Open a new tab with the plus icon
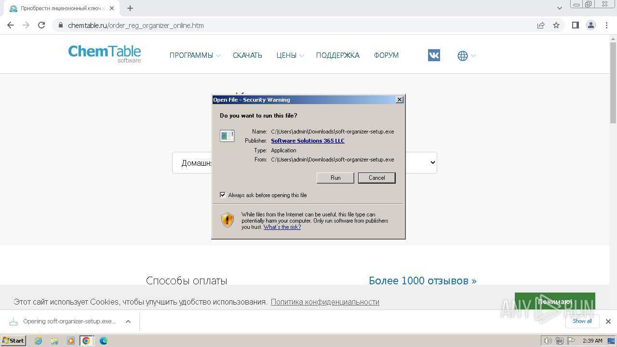The width and height of the screenshot is (617, 347). 130,8
